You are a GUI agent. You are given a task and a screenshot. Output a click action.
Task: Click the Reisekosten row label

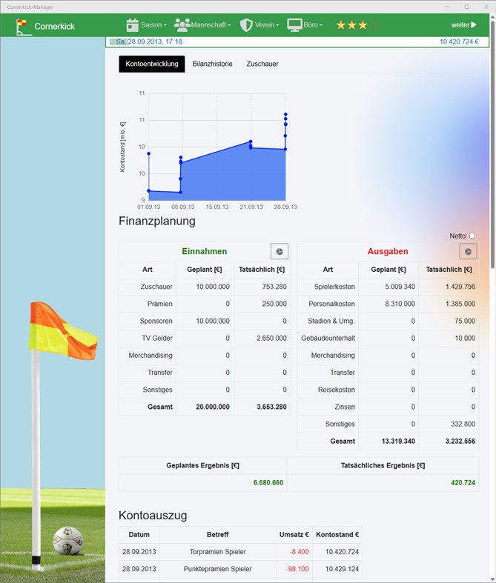tap(337, 390)
